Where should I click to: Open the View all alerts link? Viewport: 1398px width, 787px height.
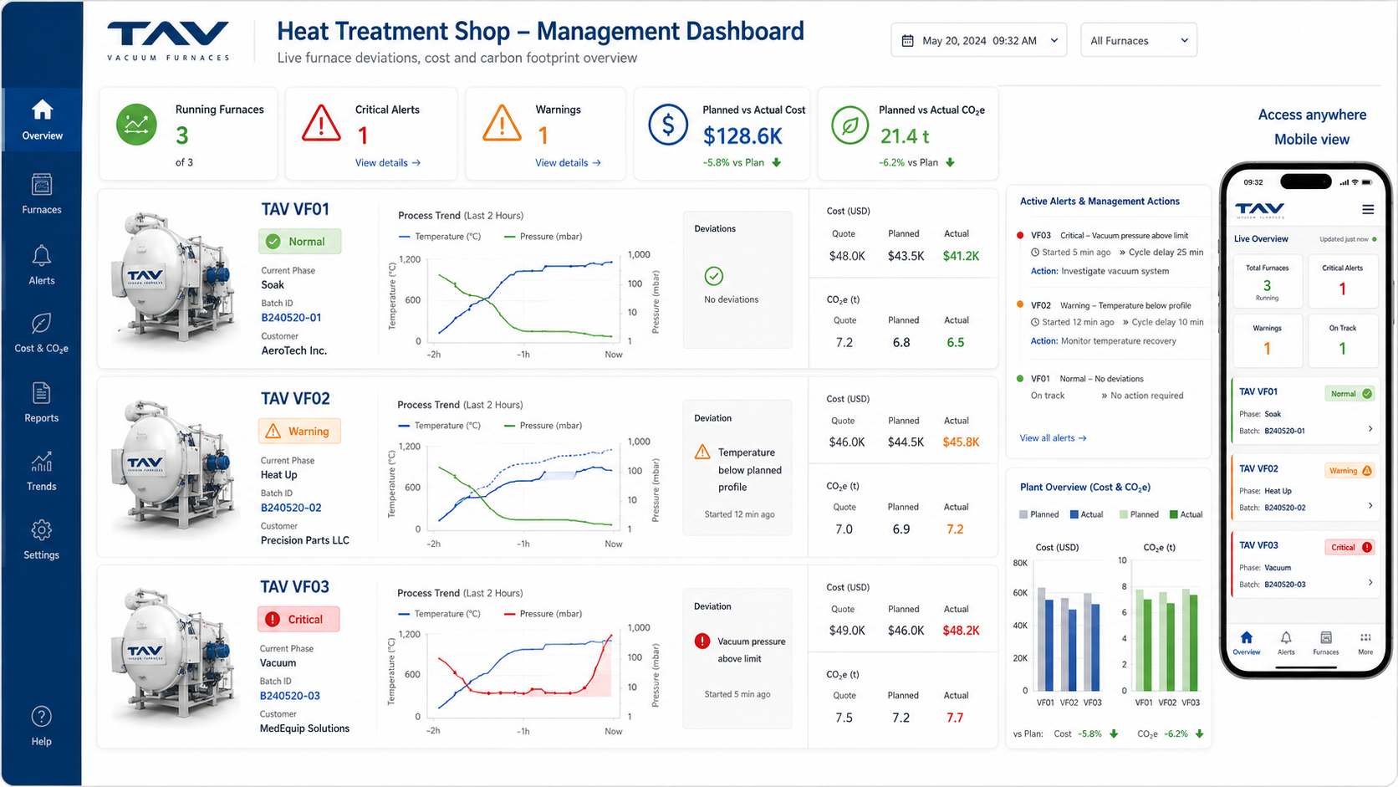(x=1053, y=438)
